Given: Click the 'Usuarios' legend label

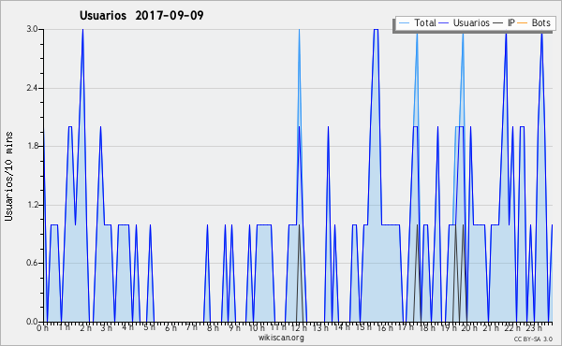Looking at the screenshot, I should pos(471,22).
